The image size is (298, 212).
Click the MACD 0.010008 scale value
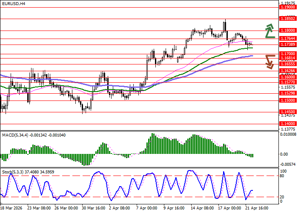(x=287, y=134)
